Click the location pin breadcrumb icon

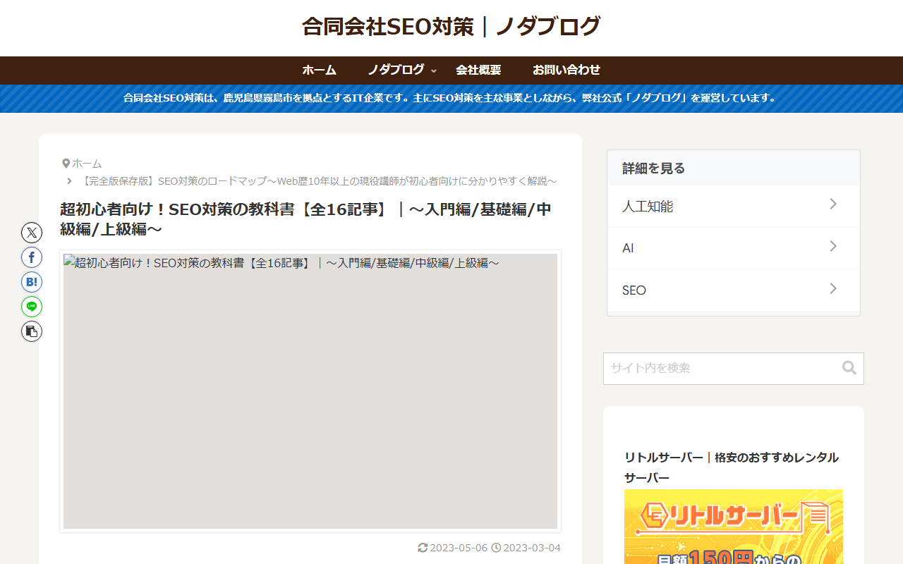tap(66, 164)
